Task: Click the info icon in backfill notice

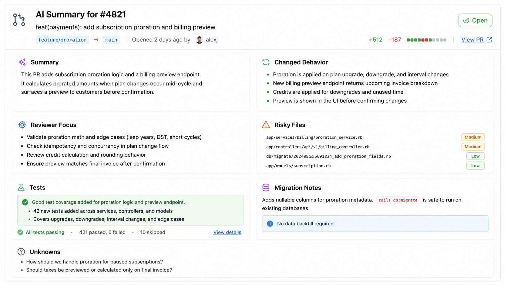Action: pos(270,224)
